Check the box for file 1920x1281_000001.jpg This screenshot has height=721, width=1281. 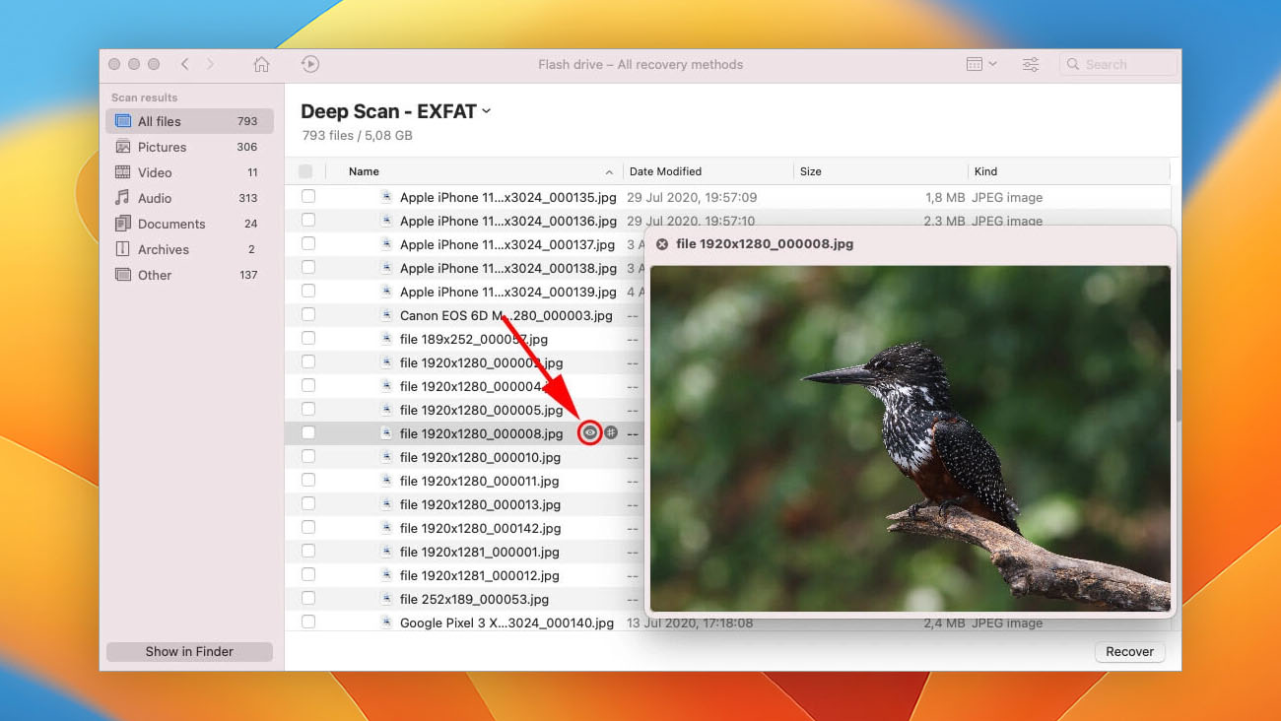pos(308,551)
